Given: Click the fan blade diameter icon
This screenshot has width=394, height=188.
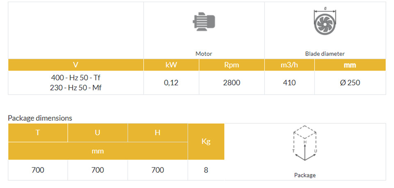Looking at the screenshot, I should [x=325, y=22].
